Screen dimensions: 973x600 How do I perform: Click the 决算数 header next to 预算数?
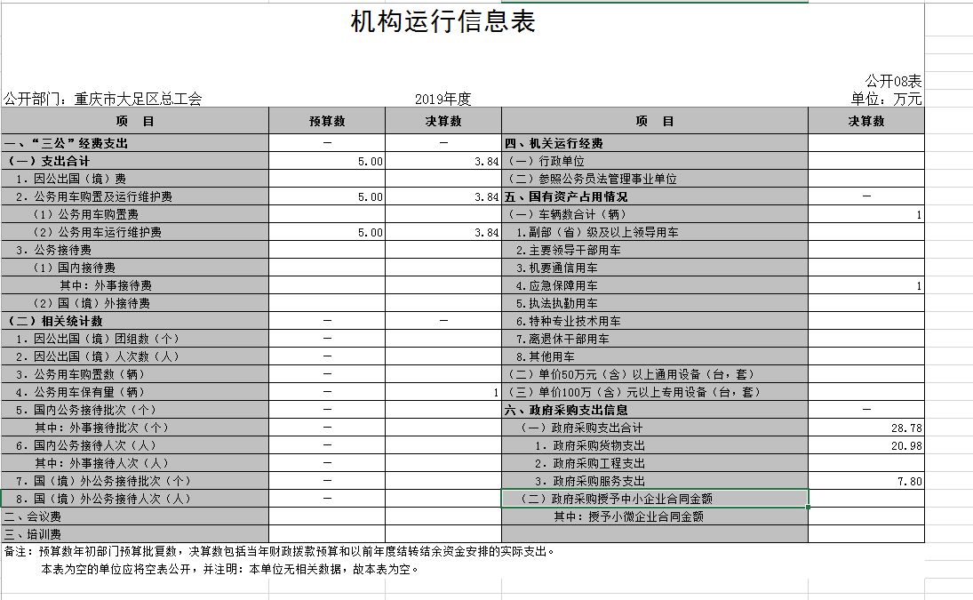443,121
